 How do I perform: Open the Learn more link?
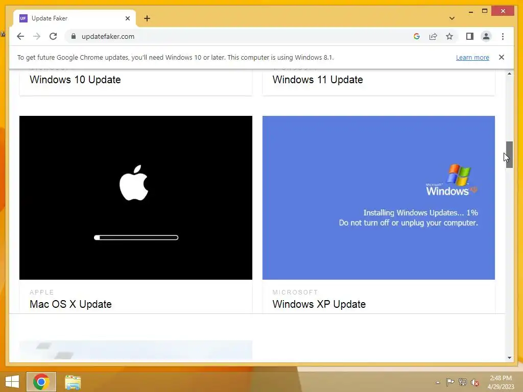tap(472, 57)
